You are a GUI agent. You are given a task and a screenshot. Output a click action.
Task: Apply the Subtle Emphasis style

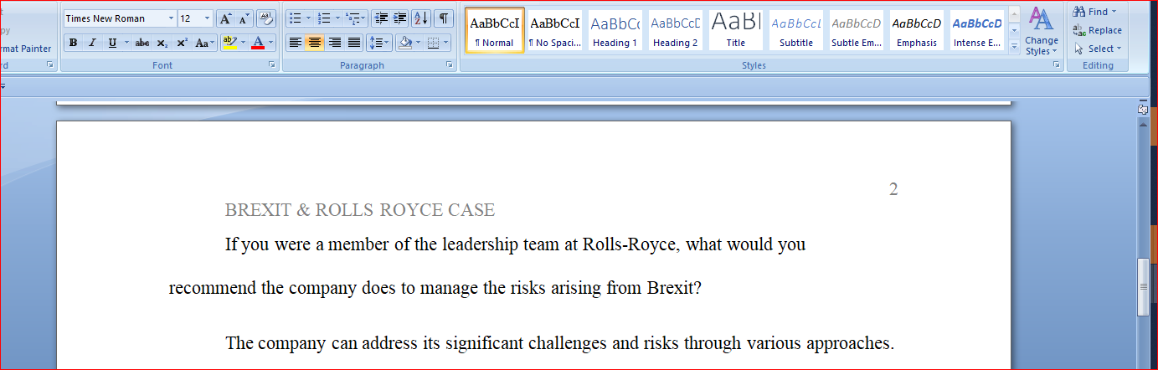click(856, 30)
